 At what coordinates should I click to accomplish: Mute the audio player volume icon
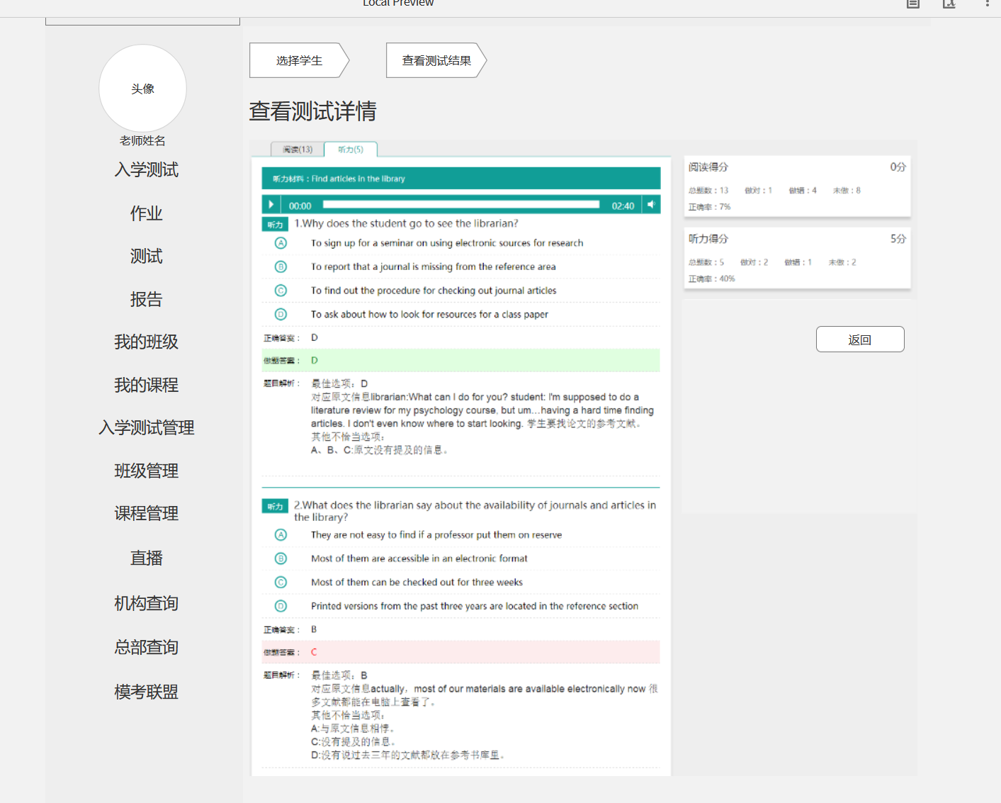coord(651,205)
